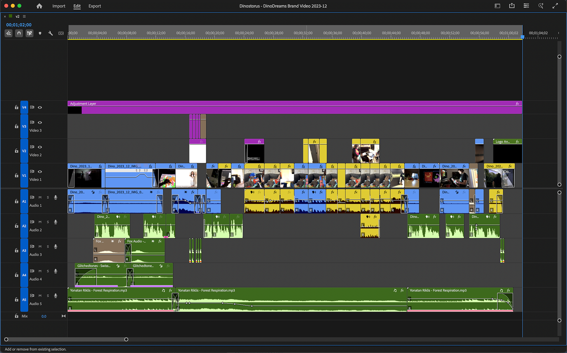Toggle the left panel sidebar icon
The width and height of the screenshot is (567, 353).
pyautogui.click(x=497, y=6)
